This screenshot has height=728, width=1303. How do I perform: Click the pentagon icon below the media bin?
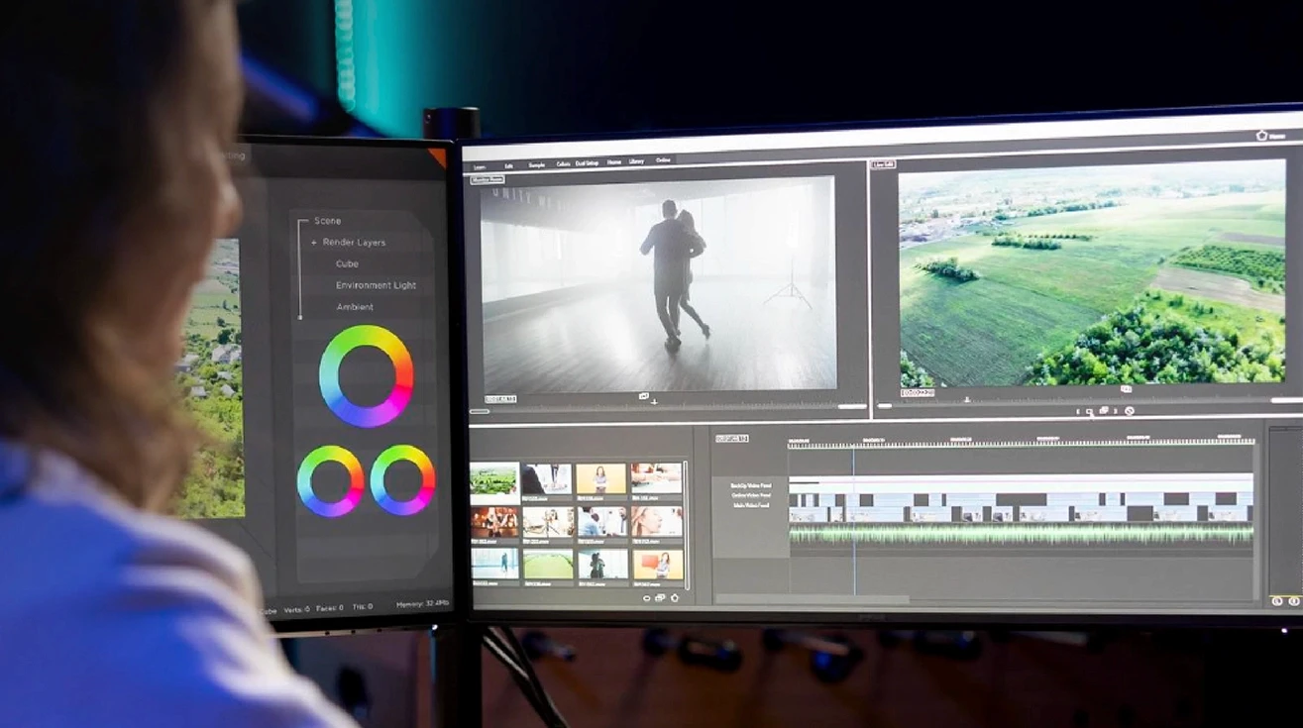pyautogui.click(x=675, y=597)
